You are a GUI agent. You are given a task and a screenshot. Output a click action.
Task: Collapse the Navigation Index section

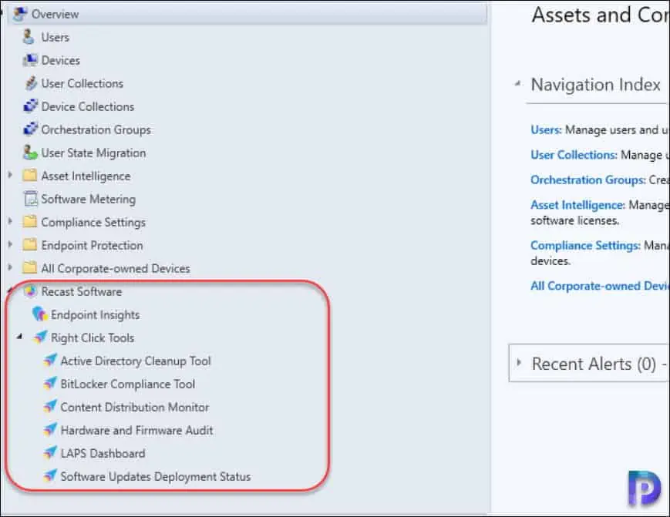click(518, 84)
